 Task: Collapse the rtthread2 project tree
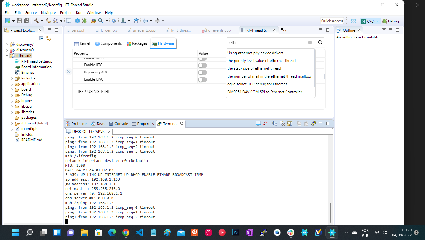(7, 55)
